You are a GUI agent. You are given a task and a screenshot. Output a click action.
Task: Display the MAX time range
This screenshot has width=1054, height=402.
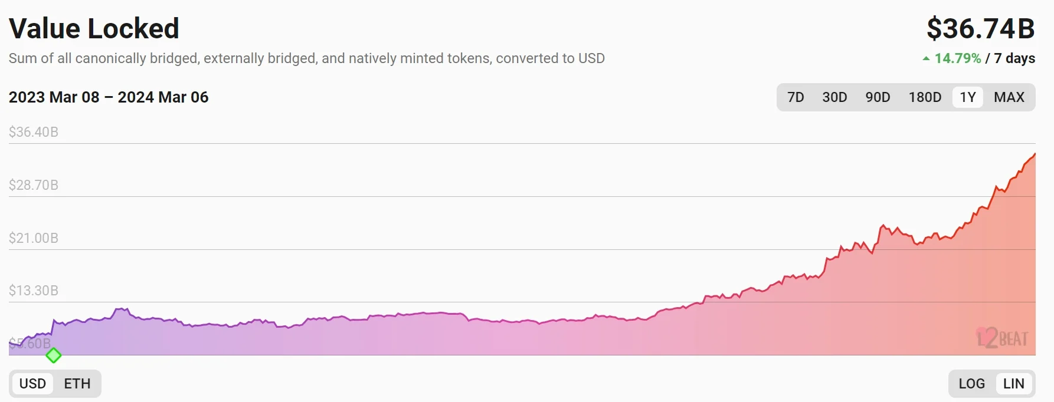click(1009, 97)
